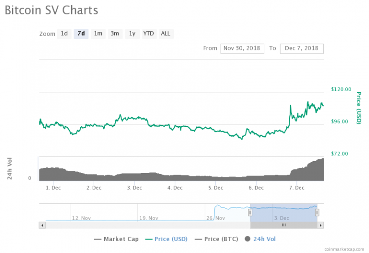Click the Bitcoin SV Charts heading
This screenshot has width=369, height=253.
click(51, 11)
